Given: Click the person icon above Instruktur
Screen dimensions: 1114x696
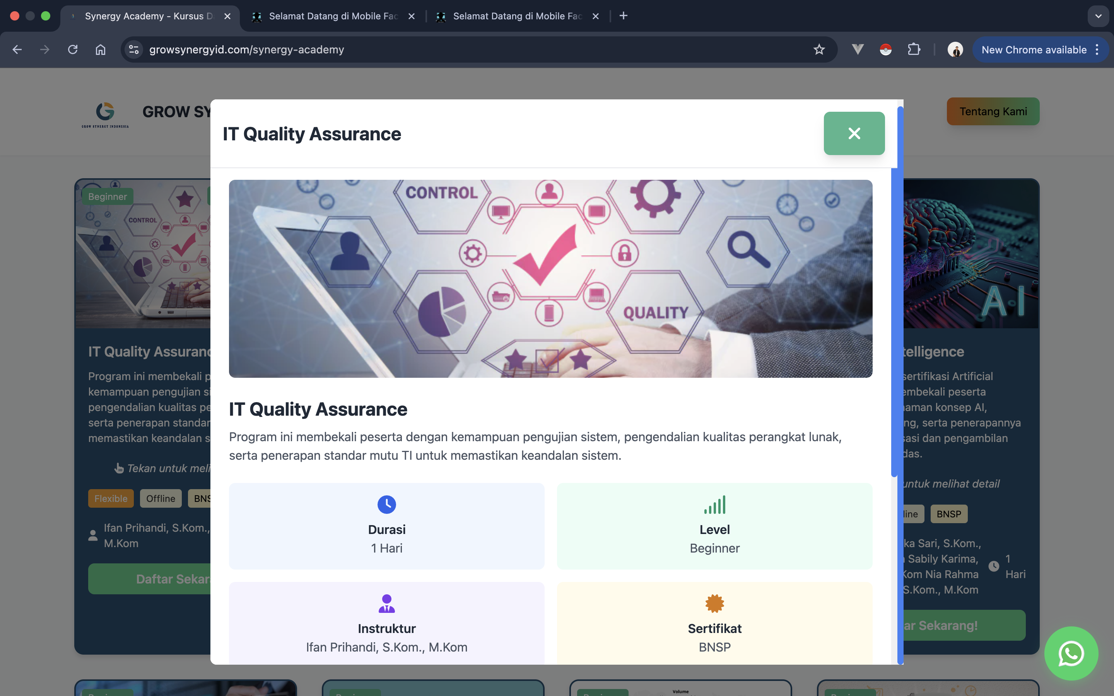Looking at the screenshot, I should [386, 604].
